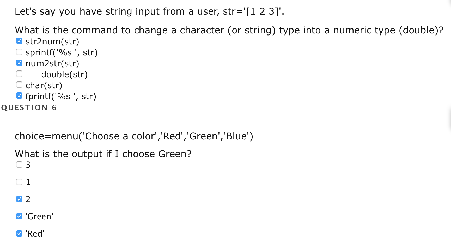
Task: Uncheck the 'Red' answer checkbox
Action: click(x=19, y=233)
